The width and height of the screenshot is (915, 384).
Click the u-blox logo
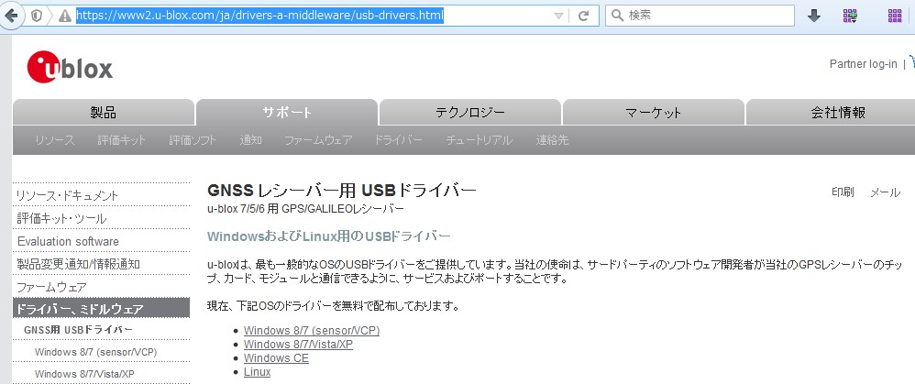coord(70,68)
